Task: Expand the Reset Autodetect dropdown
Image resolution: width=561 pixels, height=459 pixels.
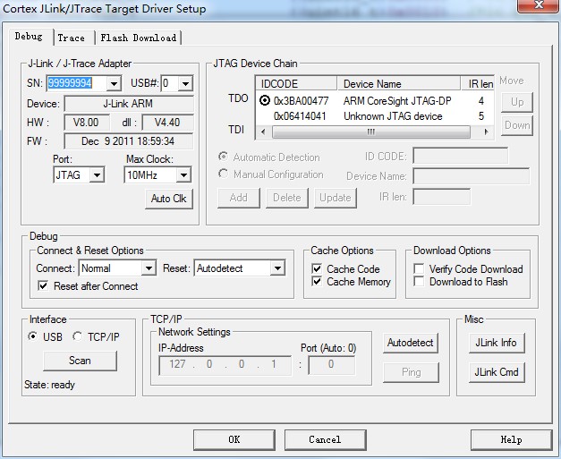Action: 277,268
